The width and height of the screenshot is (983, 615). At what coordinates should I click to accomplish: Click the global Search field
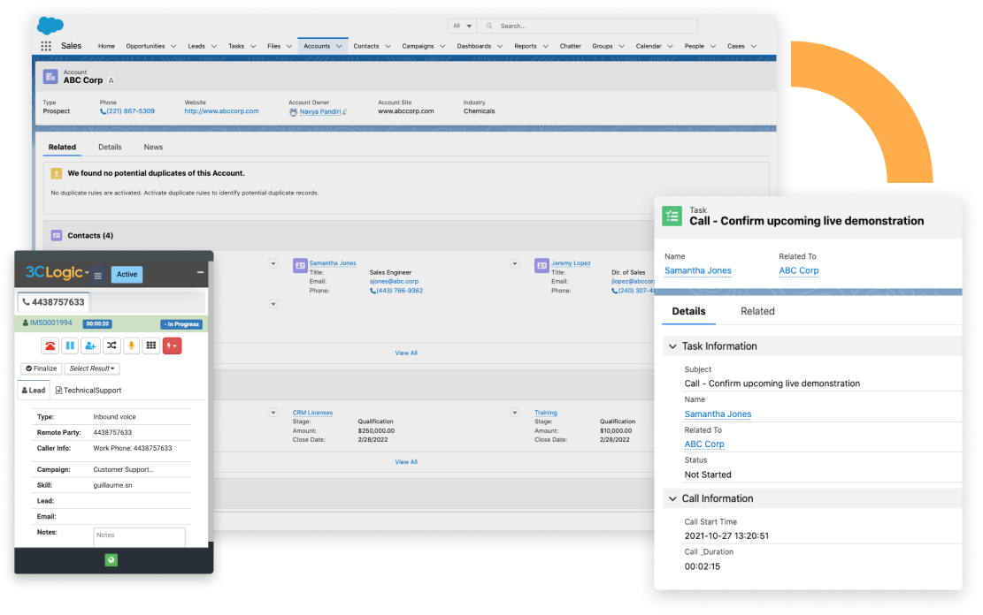coord(587,27)
